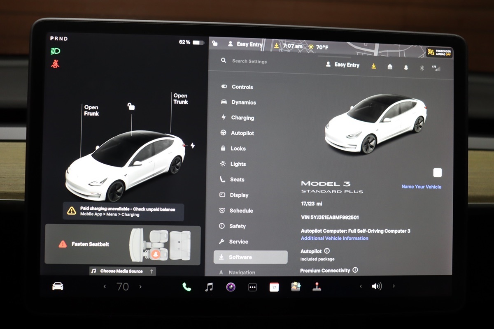Launch Tesla Arcade joystick icon
This screenshot has height=329, width=494.
317,286
